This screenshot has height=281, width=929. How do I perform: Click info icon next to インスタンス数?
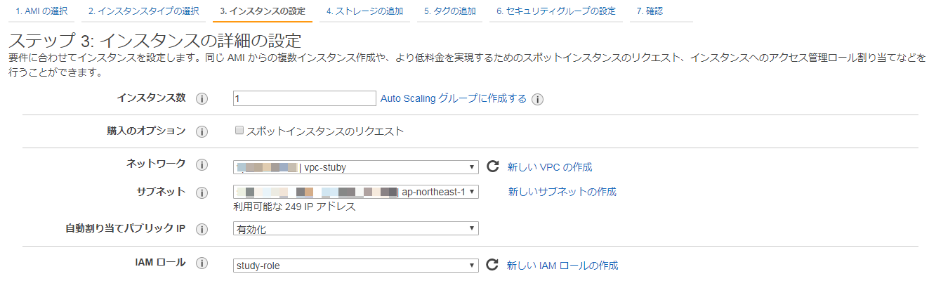[202, 99]
